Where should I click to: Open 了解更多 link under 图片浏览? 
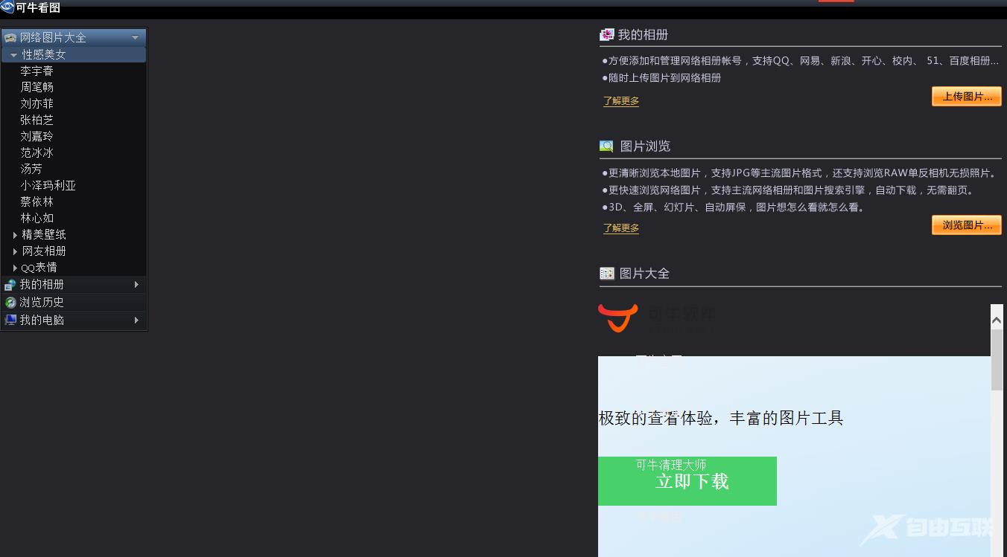pyautogui.click(x=621, y=228)
